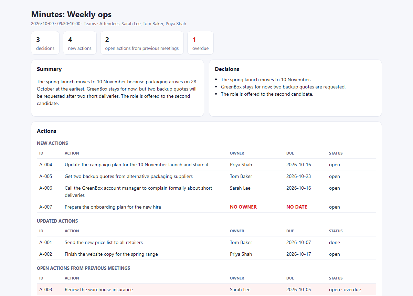
Task: Click the due date "2026-10-23"
Action: (298, 176)
